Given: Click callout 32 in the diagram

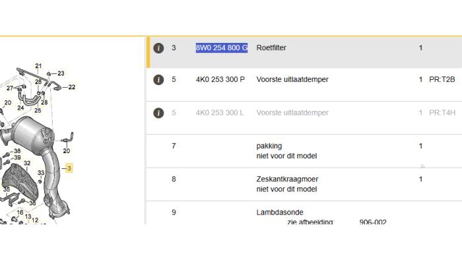Looking at the screenshot, I should pyautogui.click(x=27, y=163).
